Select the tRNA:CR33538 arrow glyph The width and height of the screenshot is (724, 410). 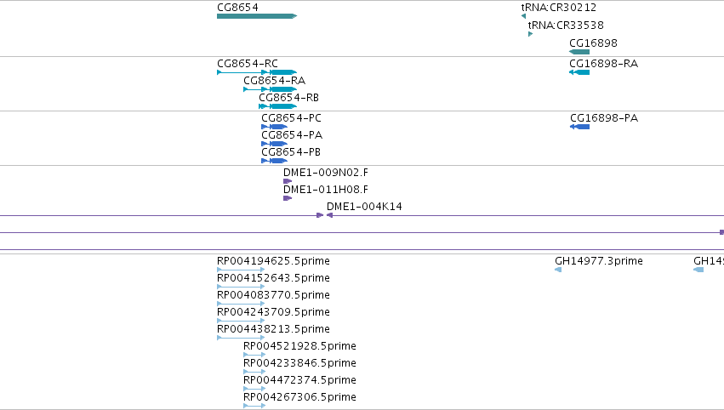[531, 34]
